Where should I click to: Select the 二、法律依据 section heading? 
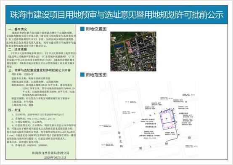point(18,49)
